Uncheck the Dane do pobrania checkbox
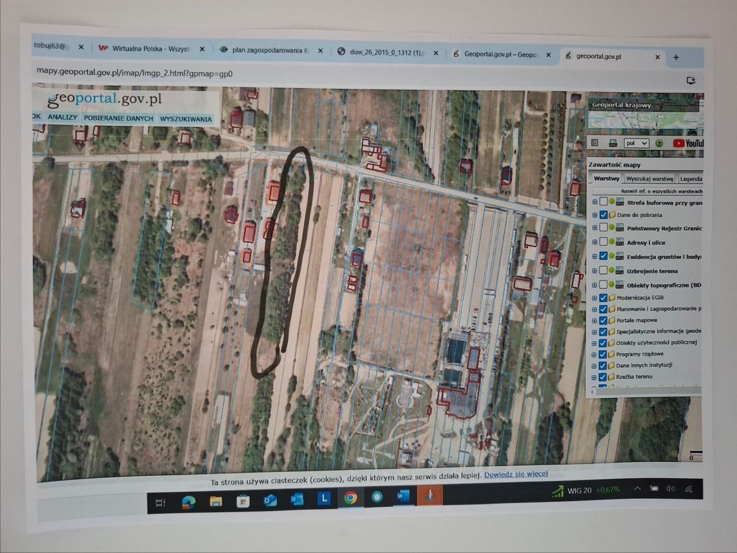 pyautogui.click(x=603, y=215)
